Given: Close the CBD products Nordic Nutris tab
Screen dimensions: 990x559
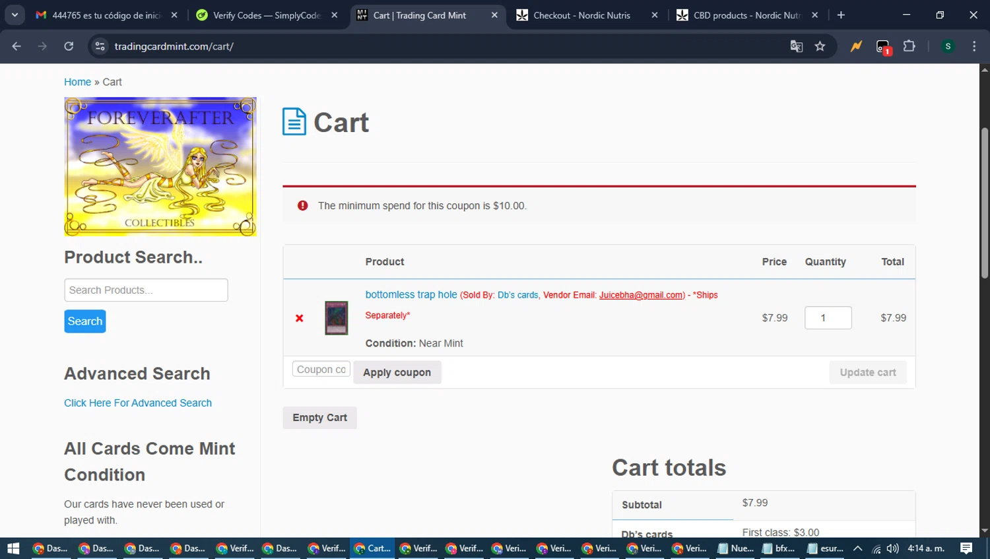Looking at the screenshot, I should pyautogui.click(x=814, y=15).
